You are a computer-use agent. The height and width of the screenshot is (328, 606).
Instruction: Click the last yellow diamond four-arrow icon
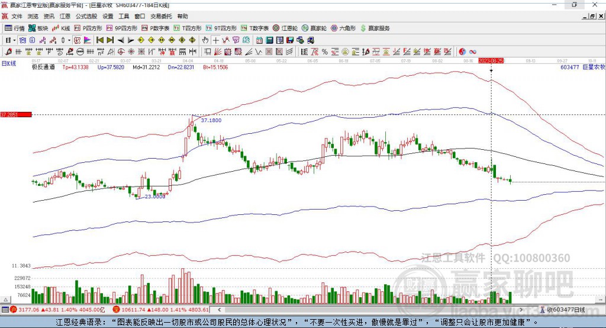tap(192, 40)
